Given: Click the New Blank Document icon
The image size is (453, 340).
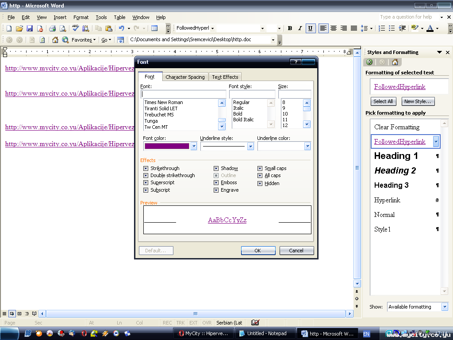Looking at the screenshot, I should click(9, 28).
